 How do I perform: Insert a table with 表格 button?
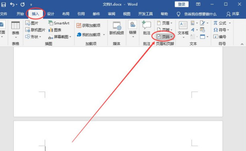pos(16,30)
